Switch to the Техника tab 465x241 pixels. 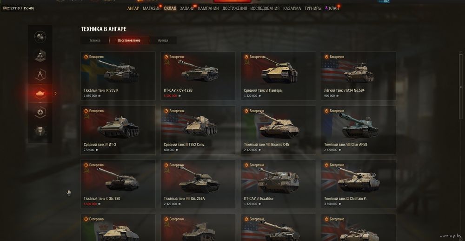click(94, 40)
